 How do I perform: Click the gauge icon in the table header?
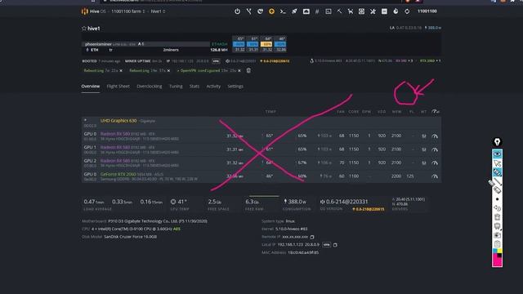point(436,111)
